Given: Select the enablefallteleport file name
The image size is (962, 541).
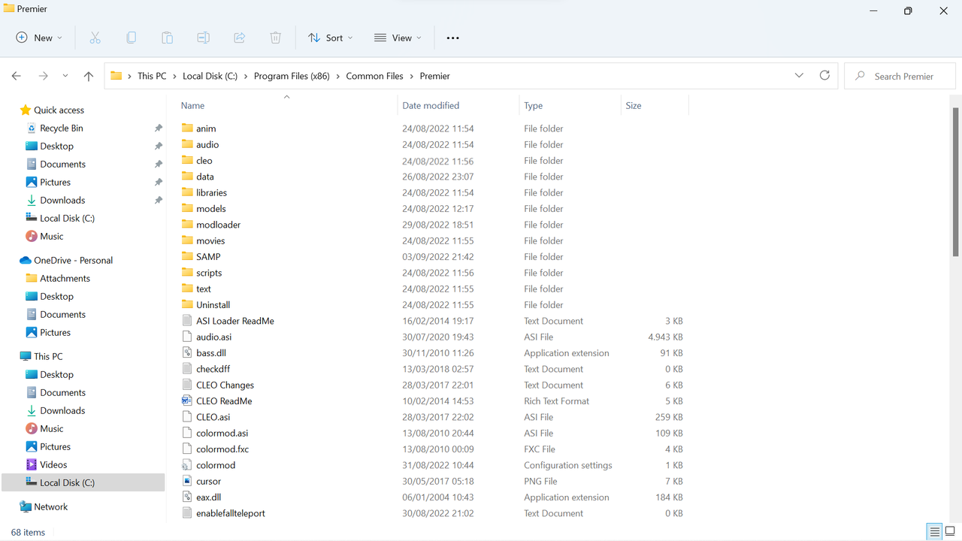Looking at the screenshot, I should 231,514.
